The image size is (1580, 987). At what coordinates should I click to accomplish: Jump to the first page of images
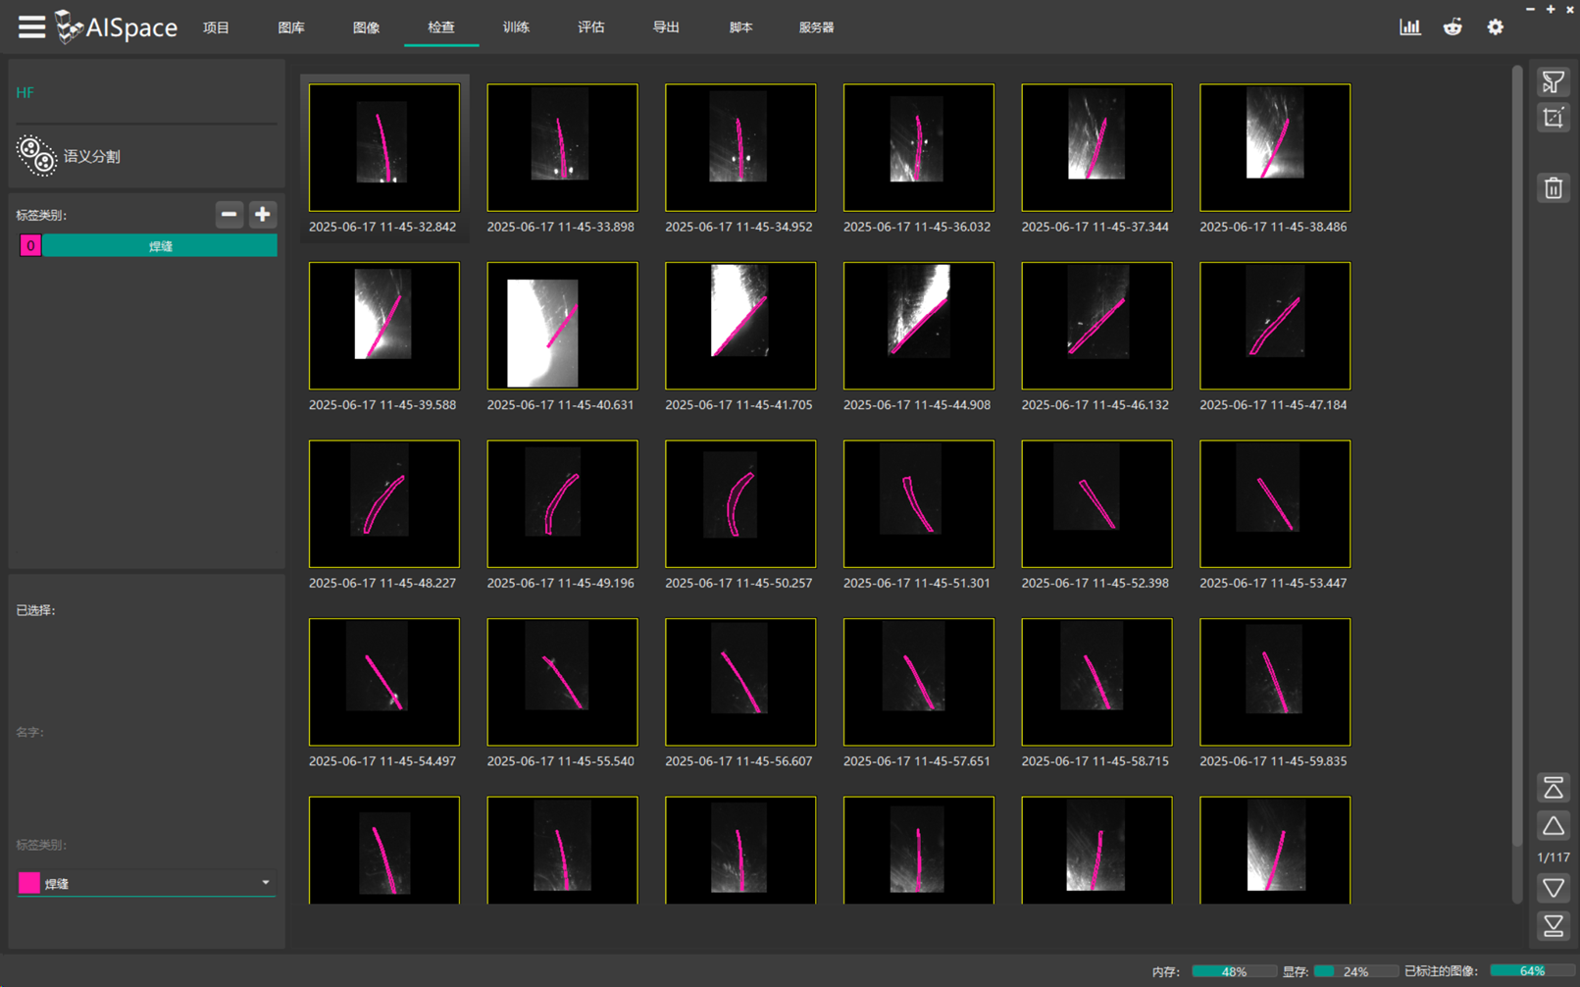click(x=1553, y=788)
